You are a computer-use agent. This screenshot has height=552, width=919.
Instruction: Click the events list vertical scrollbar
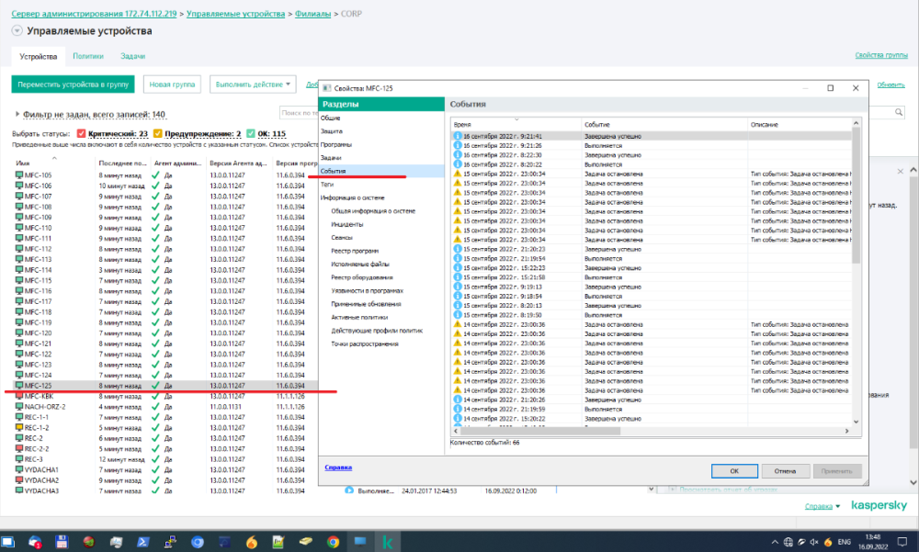tap(857, 202)
